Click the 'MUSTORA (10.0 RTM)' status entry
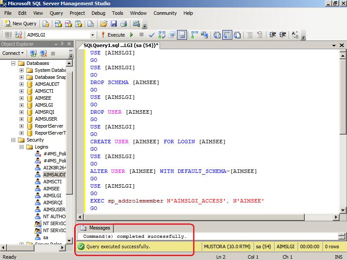 click(x=227, y=246)
